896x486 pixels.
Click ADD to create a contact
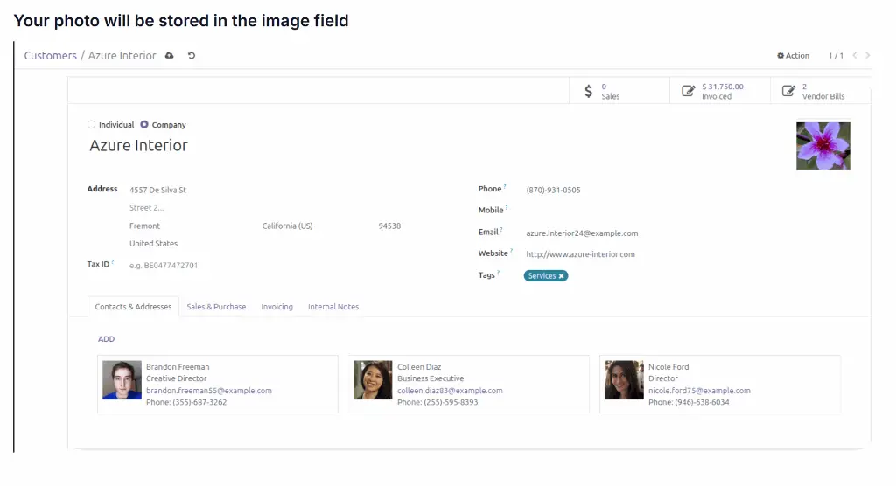(x=106, y=339)
